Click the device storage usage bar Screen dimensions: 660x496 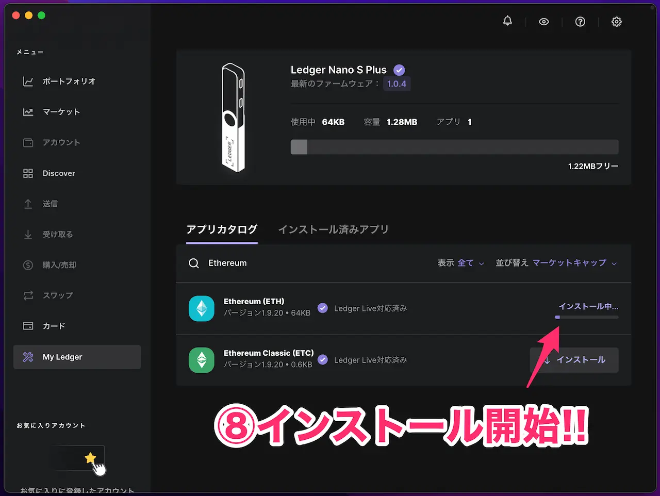coord(454,147)
